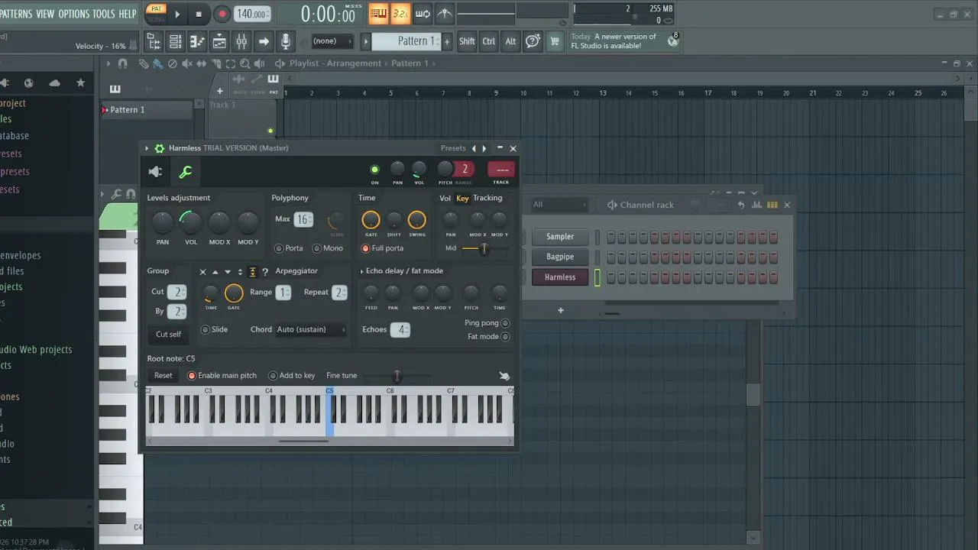Screen dimensions: 978x550
Task: Open the shopping cart icon
Action: coord(555,41)
